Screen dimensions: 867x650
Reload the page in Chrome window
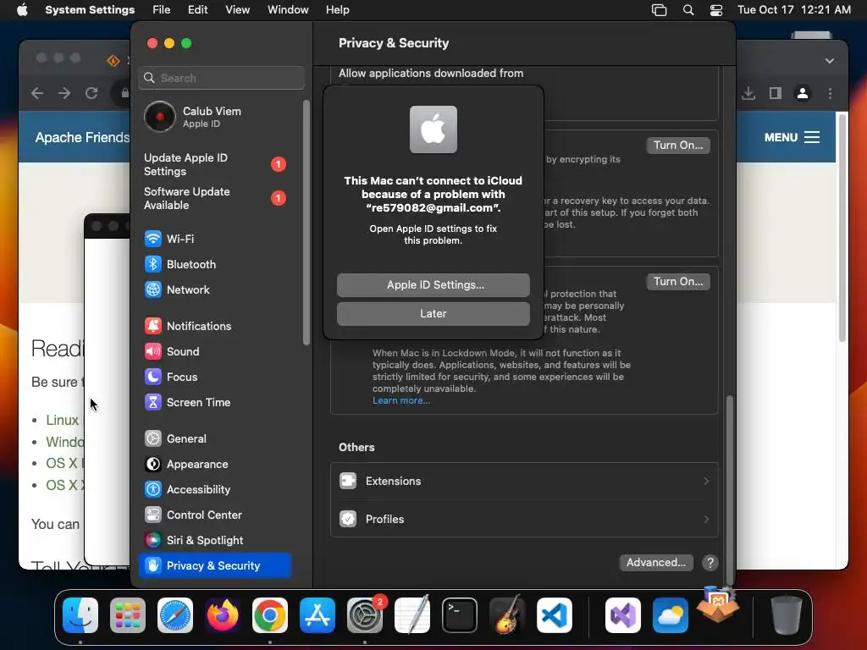pyautogui.click(x=91, y=93)
